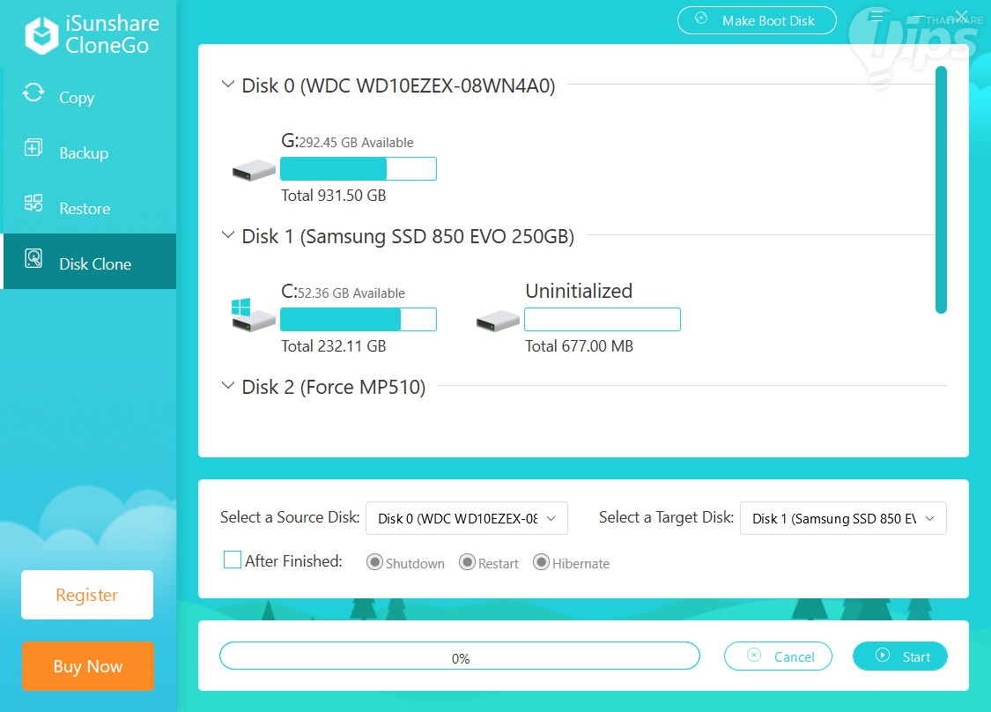Select the Shutdown radio option
This screenshot has height=712, width=991.
coord(374,562)
